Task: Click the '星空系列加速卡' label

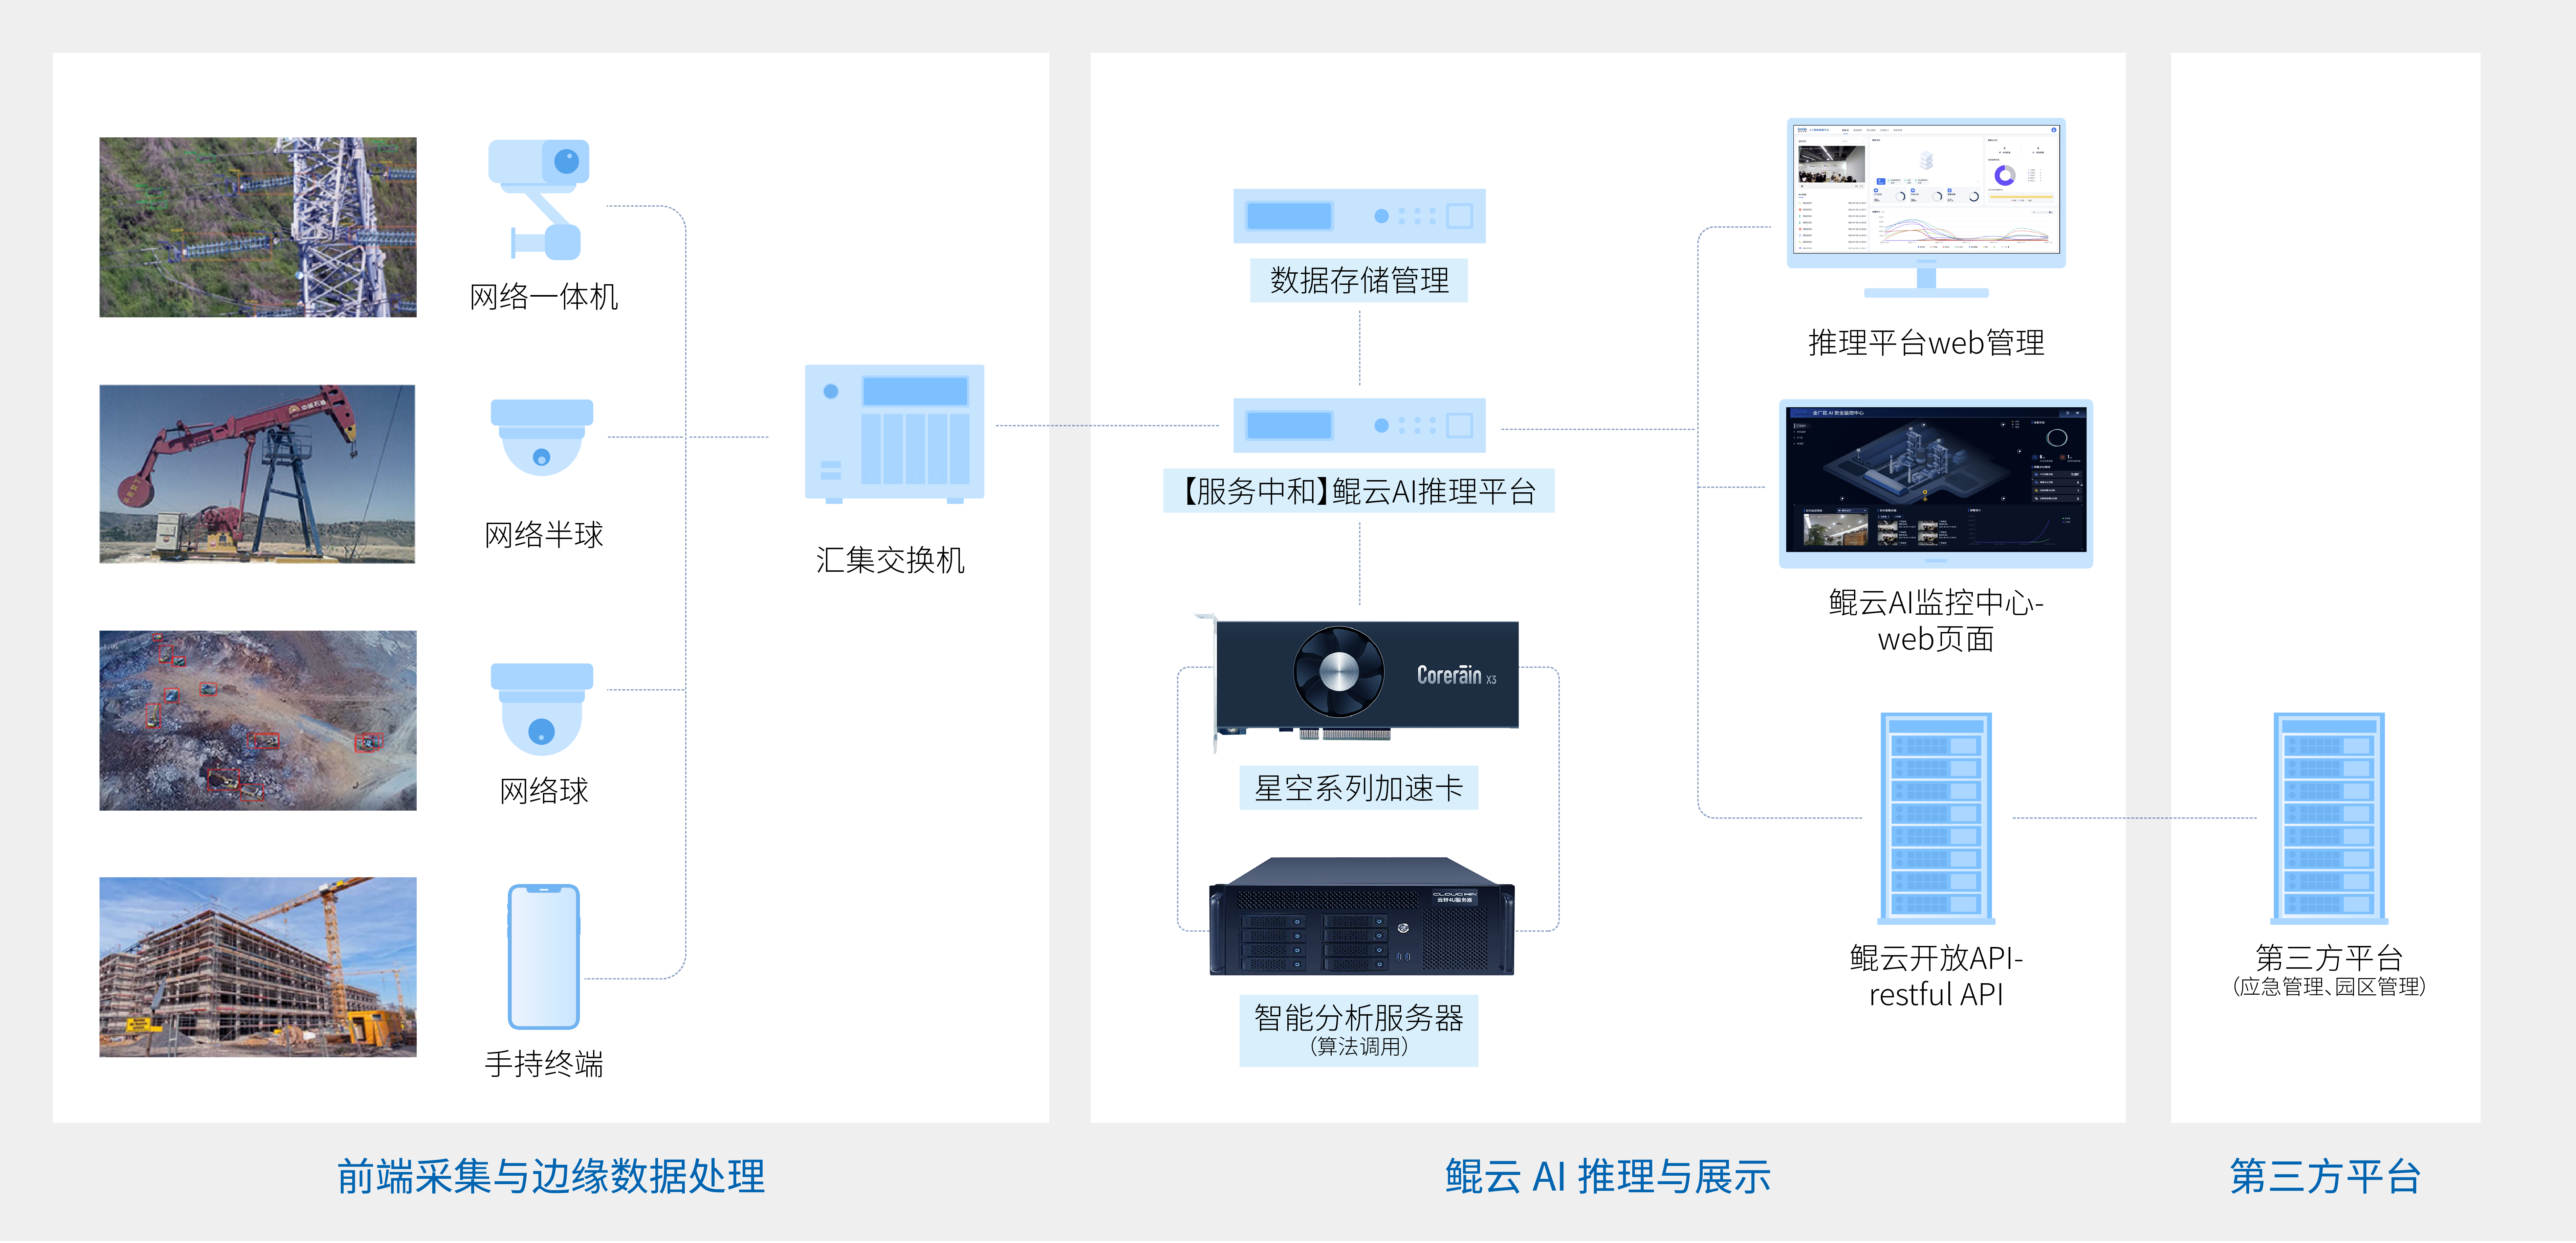Action: tap(1359, 788)
